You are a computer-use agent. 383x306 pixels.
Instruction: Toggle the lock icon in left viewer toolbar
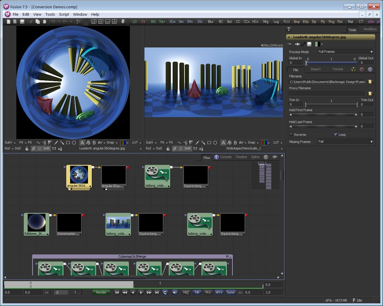pos(27,148)
